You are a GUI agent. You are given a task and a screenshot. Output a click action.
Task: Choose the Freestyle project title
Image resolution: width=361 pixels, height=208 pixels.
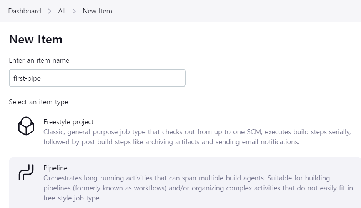point(68,122)
